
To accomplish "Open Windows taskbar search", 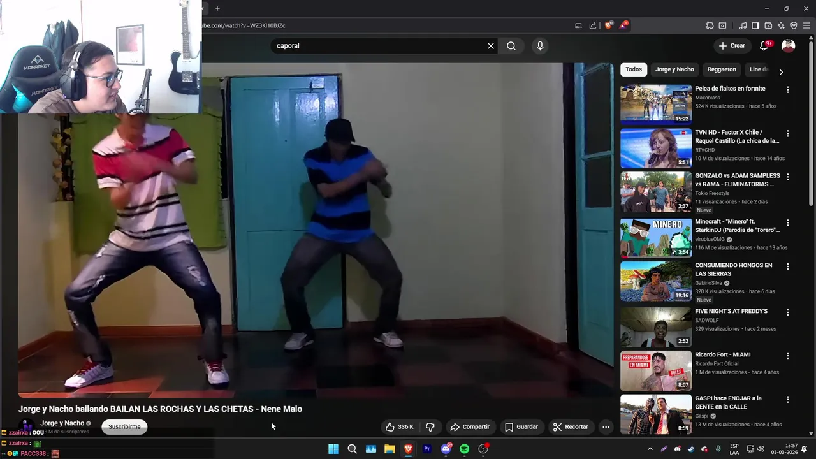I will pyautogui.click(x=352, y=449).
